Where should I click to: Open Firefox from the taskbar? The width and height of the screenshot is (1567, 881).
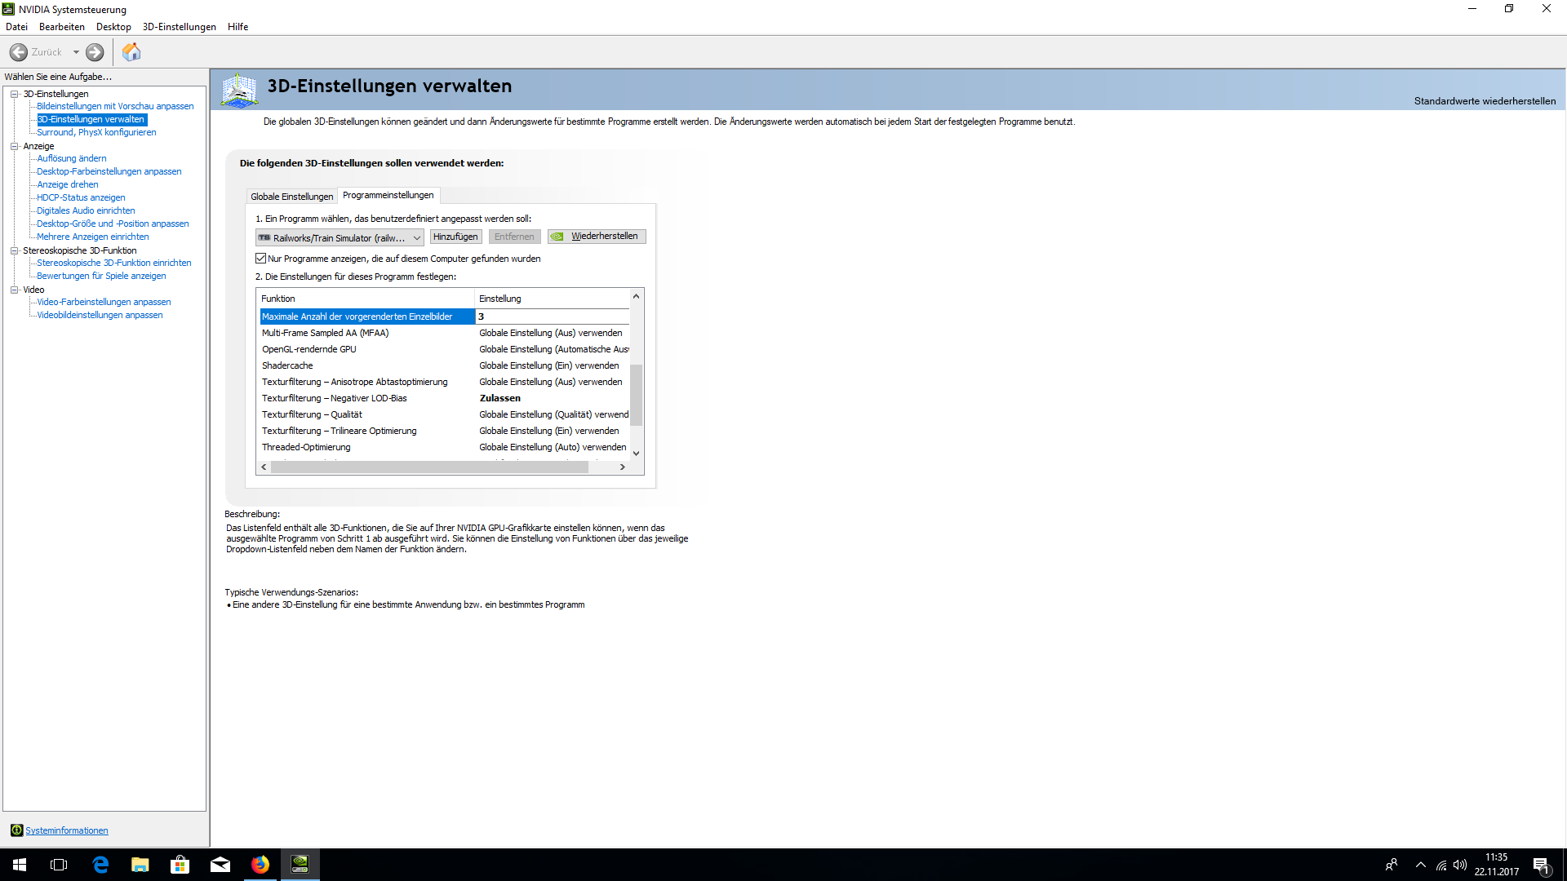260,865
